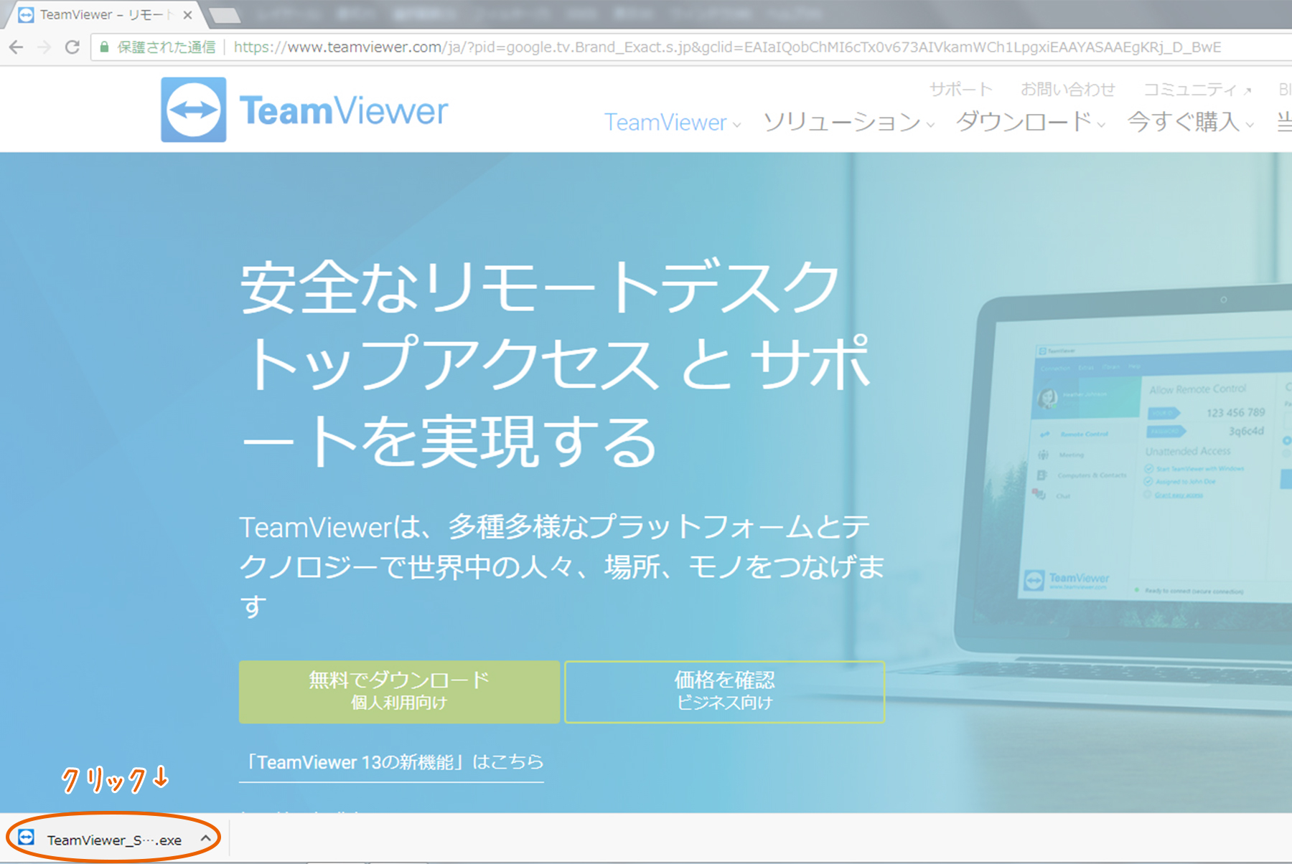
Task: Click the 無料でダウンロード green button
Action: pyautogui.click(x=399, y=692)
